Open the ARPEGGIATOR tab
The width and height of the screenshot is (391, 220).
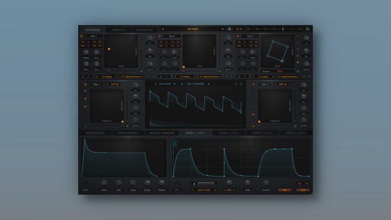95,133
